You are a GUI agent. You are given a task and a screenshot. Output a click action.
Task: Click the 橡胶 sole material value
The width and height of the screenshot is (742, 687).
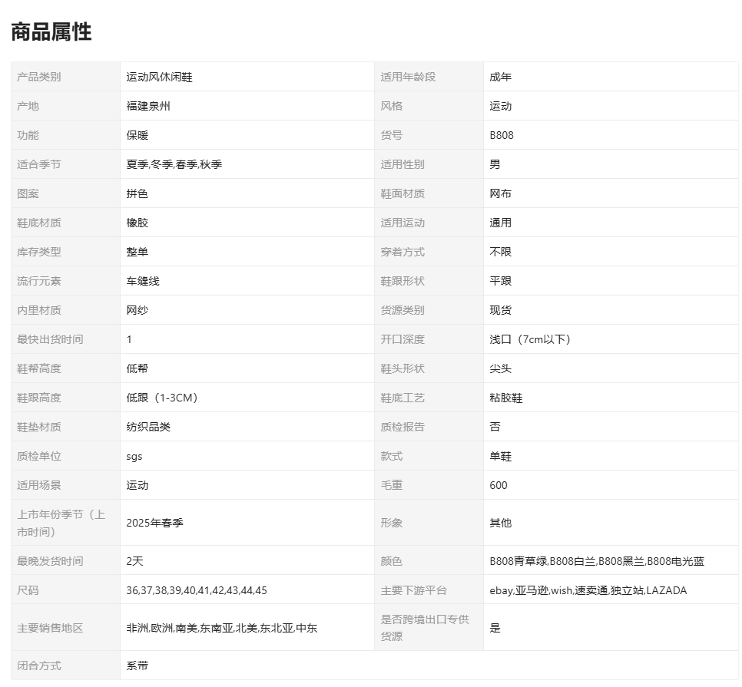click(x=137, y=223)
